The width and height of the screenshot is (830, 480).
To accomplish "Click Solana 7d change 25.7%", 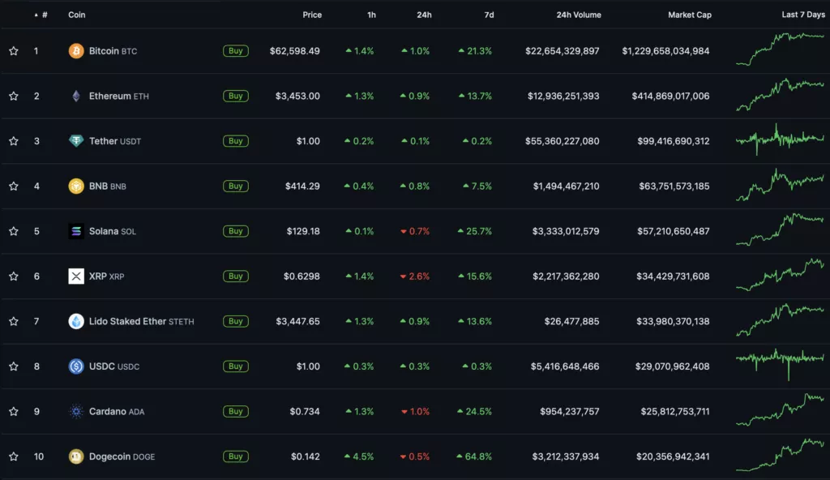I will click(475, 231).
